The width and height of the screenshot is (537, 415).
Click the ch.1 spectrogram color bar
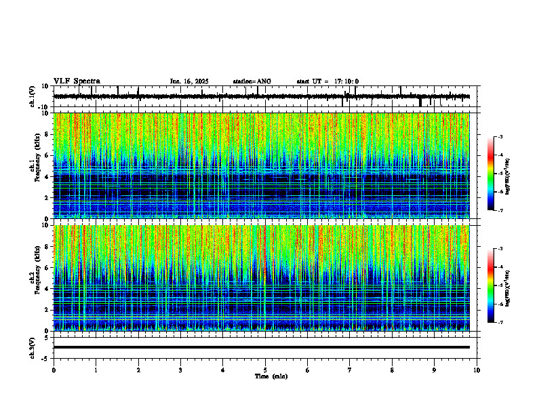pos(491,174)
